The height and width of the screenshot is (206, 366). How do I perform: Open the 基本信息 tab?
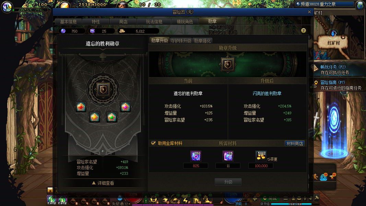68,22
